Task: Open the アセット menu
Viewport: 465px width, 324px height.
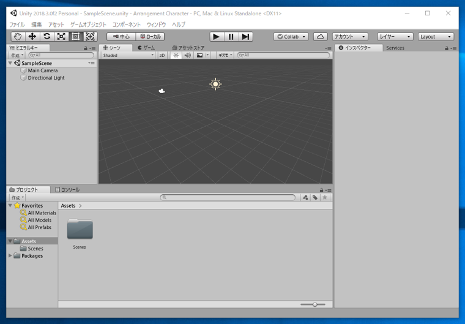Action: 56,24
